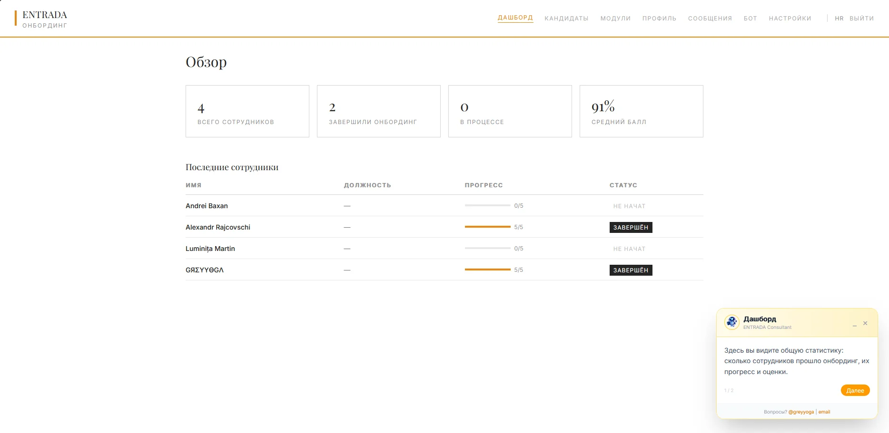Select the Средний балл stat card
The height and width of the screenshot is (433, 889).
[642, 111]
